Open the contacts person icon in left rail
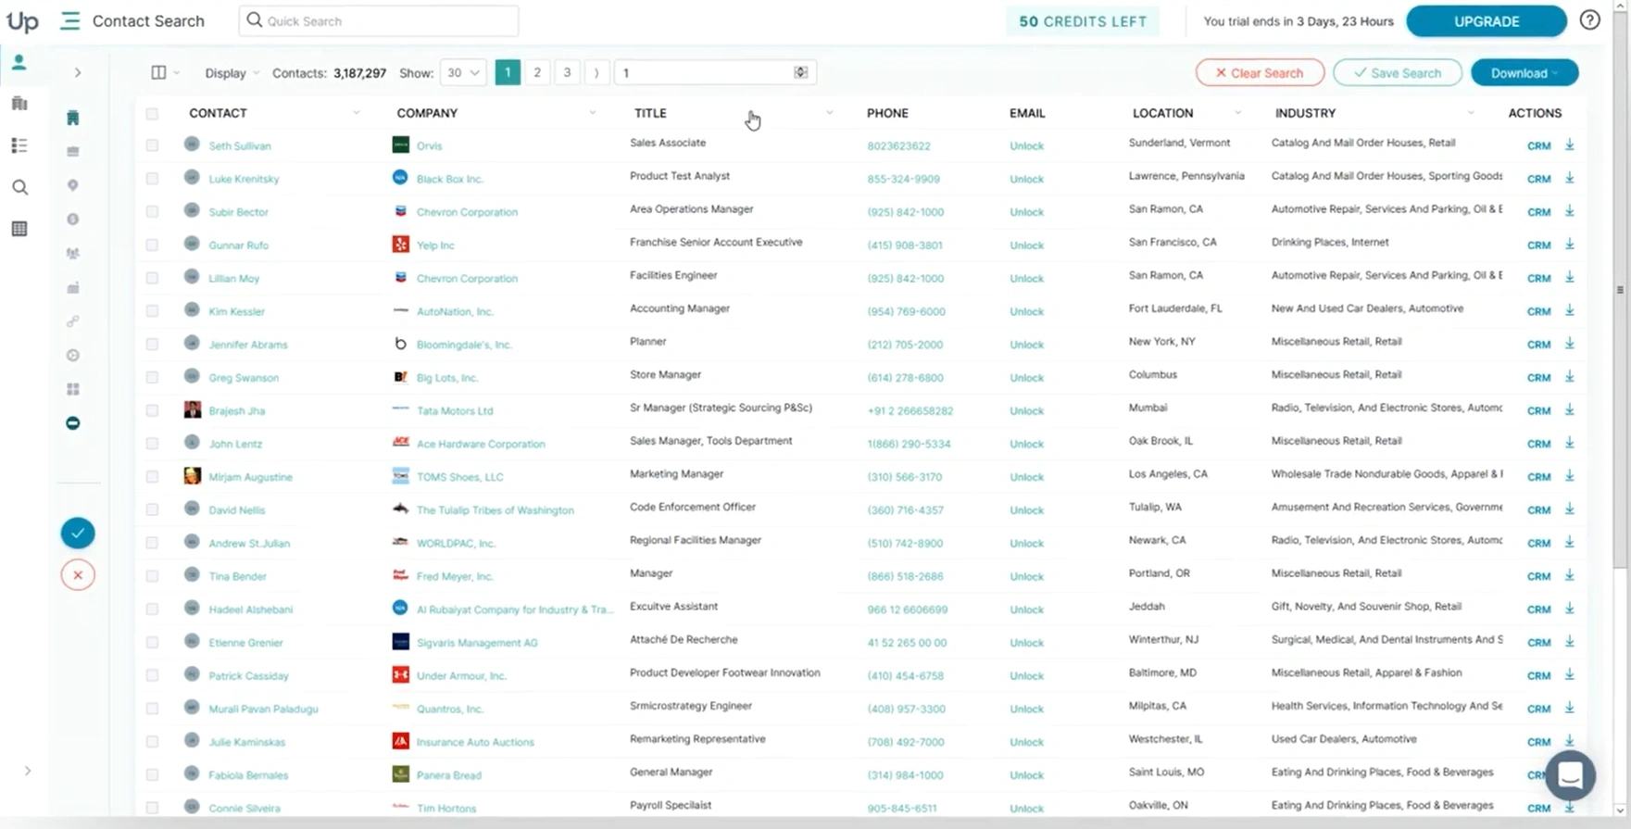 pyautogui.click(x=19, y=63)
